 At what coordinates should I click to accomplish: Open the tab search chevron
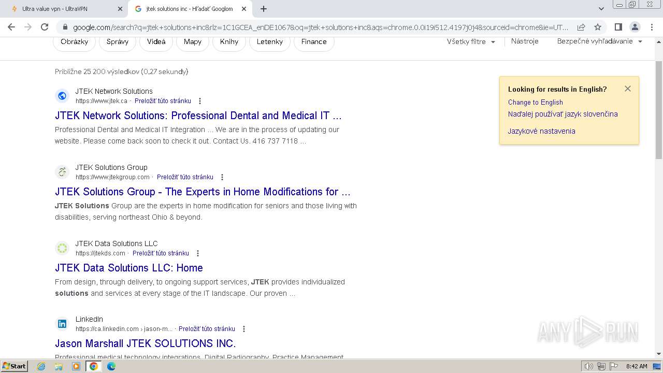coord(601,9)
